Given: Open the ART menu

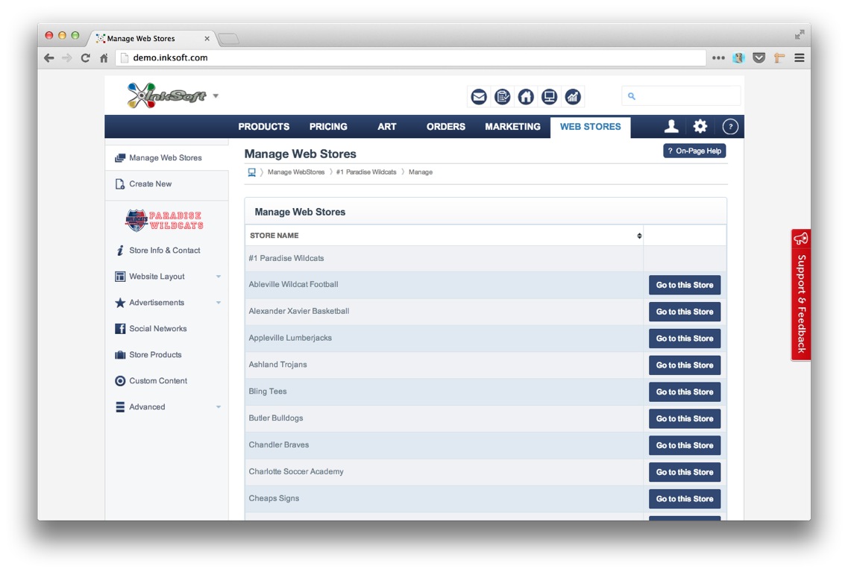Looking at the screenshot, I should click(x=386, y=127).
